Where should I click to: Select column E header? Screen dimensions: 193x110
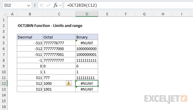coord(107,14)
